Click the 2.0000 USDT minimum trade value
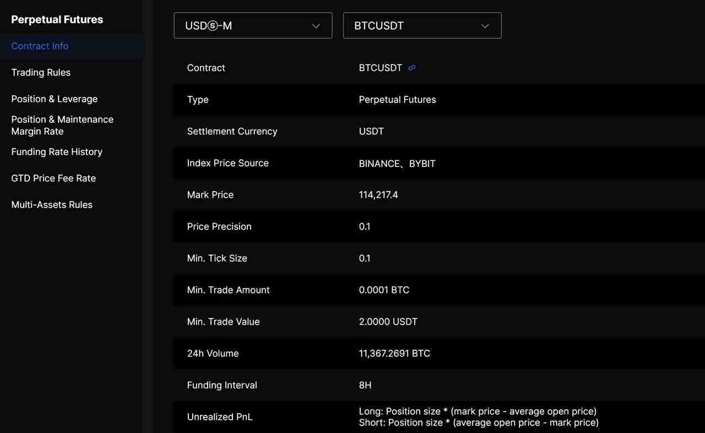This screenshot has width=705, height=433. point(388,322)
